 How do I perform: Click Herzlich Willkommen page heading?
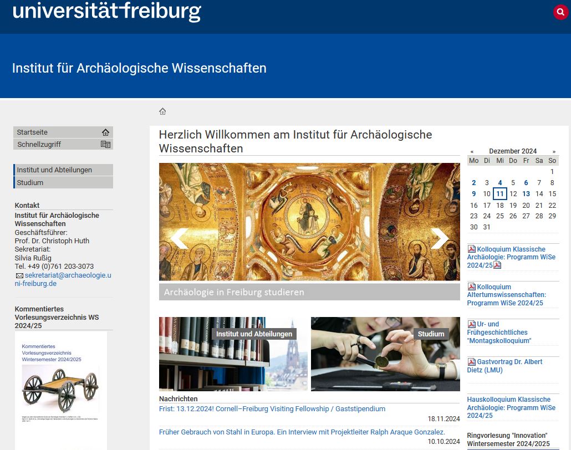(295, 141)
